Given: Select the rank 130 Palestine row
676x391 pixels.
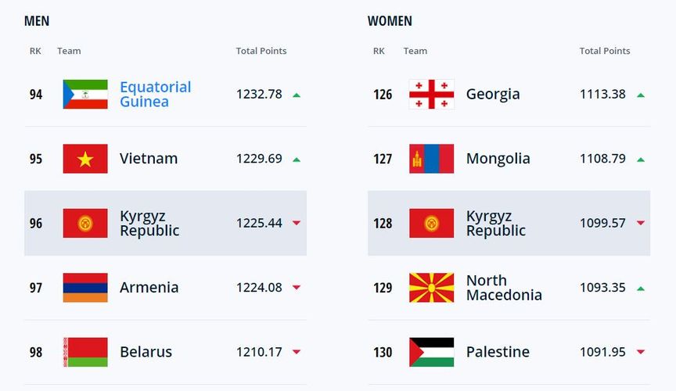Looking at the screenshot, I should point(509,352).
